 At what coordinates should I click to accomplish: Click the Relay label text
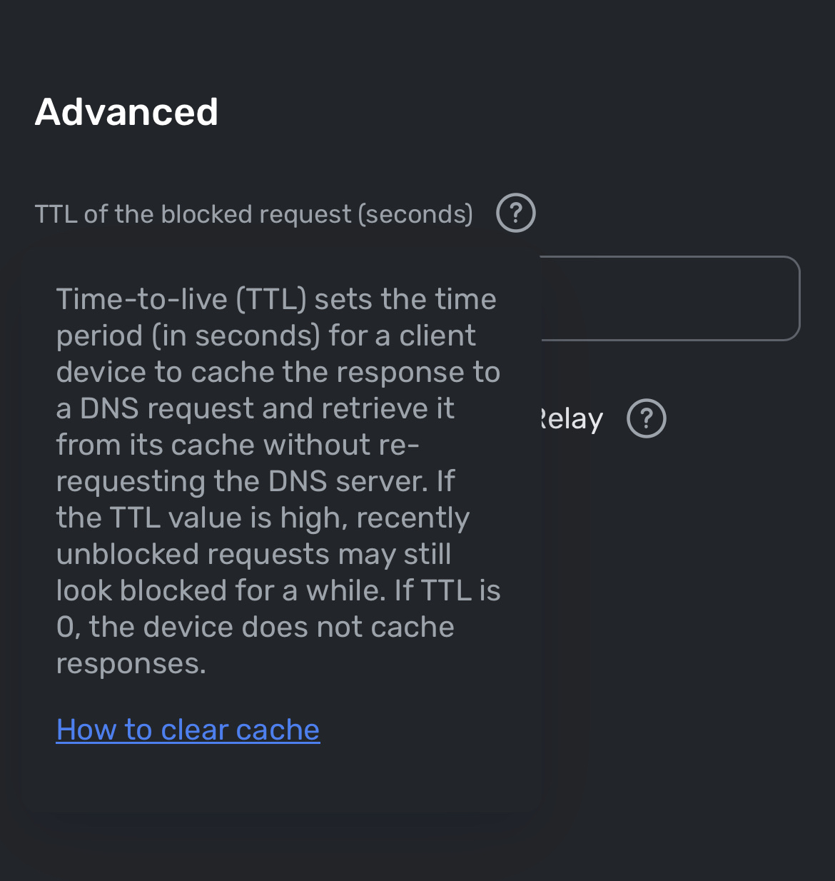[x=570, y=418]
